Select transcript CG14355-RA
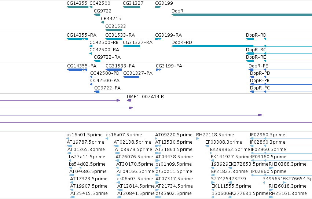312x199 pixels. (77, 39)
